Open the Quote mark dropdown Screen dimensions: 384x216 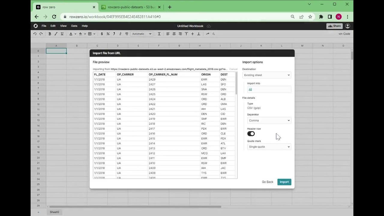(x=269, y=147)
